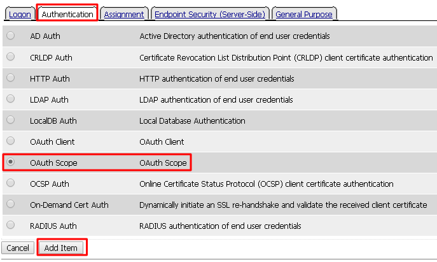The width and height of the screenshot is (437, 262).
Task: Select the CRLDP Auth radio button
Action: point(11,57)
